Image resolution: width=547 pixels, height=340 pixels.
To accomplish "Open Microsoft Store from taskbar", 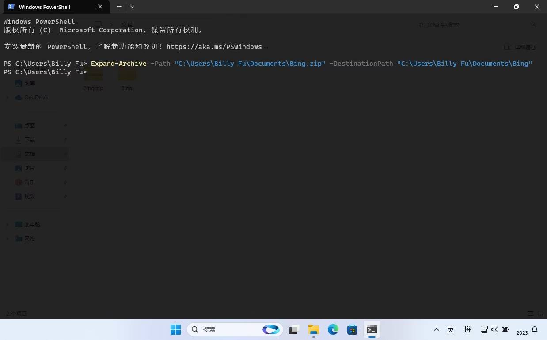I will pos(352,329).
